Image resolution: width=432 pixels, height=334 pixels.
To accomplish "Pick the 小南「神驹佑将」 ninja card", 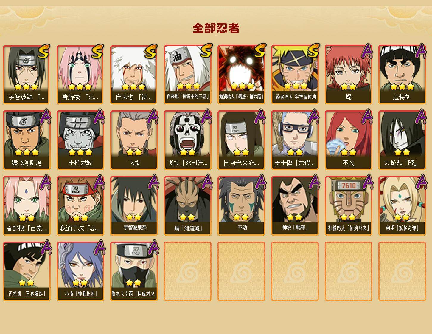I will tap(80, 271).
